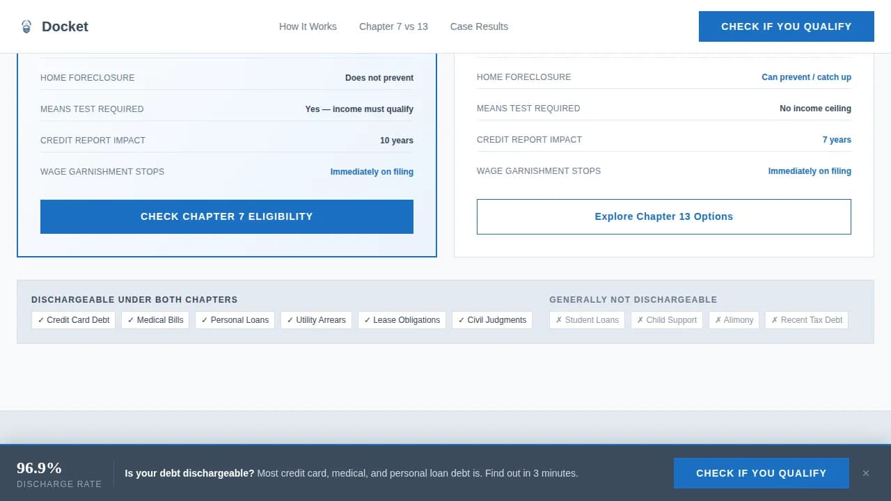The height and width of the screenshot is (501, 891).
Task: Dismiss the bottom qualification banner
Action: coord(867,472)
